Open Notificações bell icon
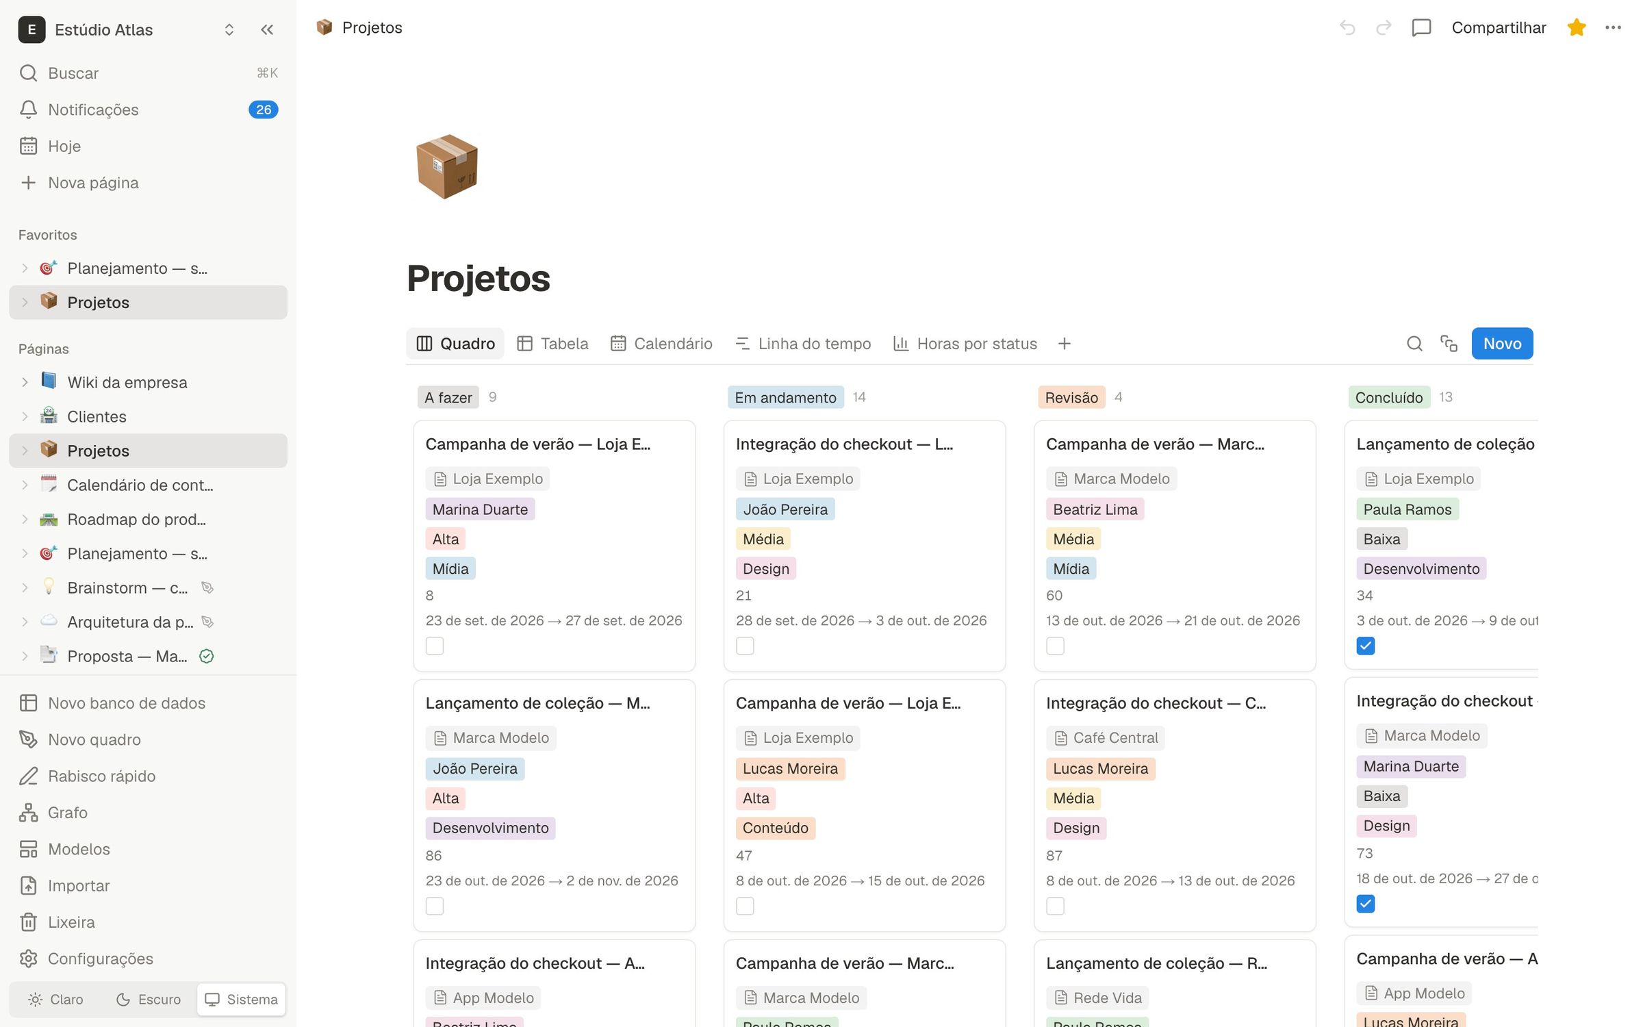The image size is (1643, 1027). point(28,110)
